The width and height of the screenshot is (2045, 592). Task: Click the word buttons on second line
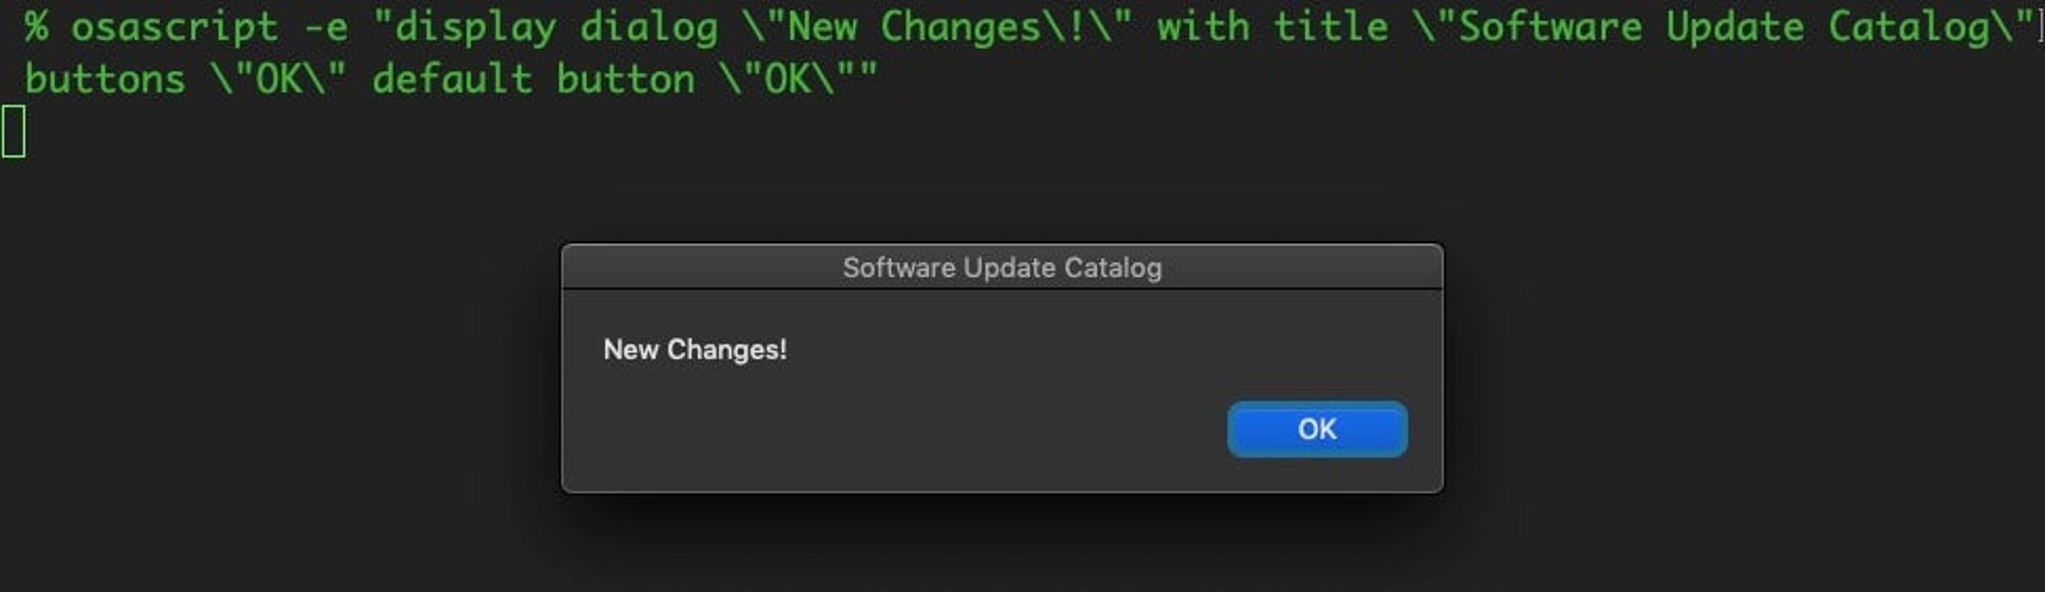(105, 79)
